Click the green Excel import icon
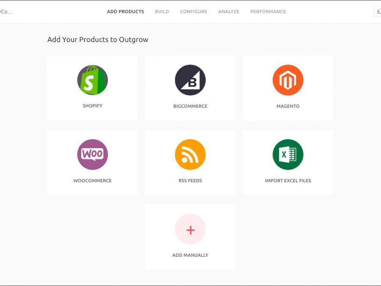The width and height of the screenshot is (381, 286). tap(288, 155)
